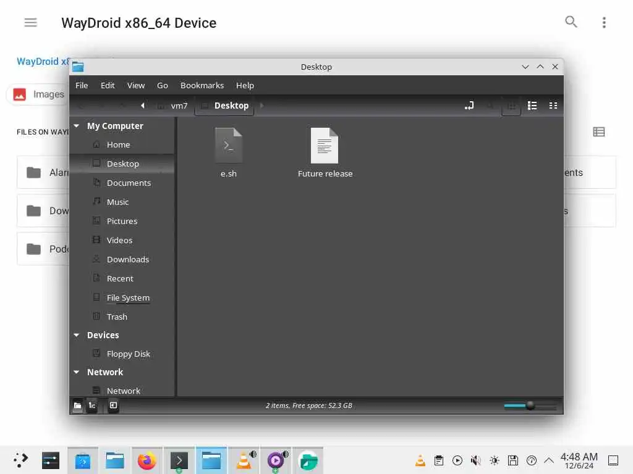Toggle the muted volume tray icon

(x=476, y=460)
